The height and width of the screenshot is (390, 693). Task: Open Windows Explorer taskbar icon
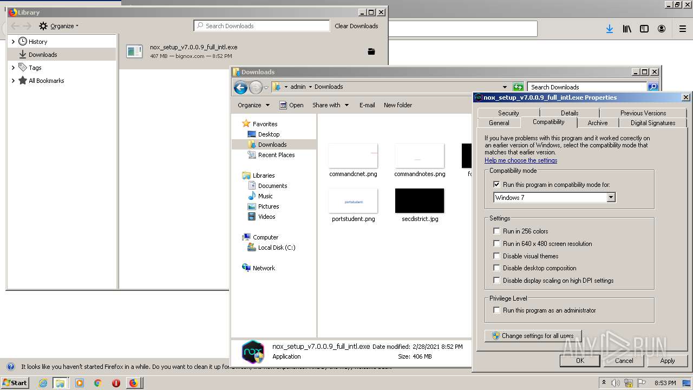coord(60,383)
